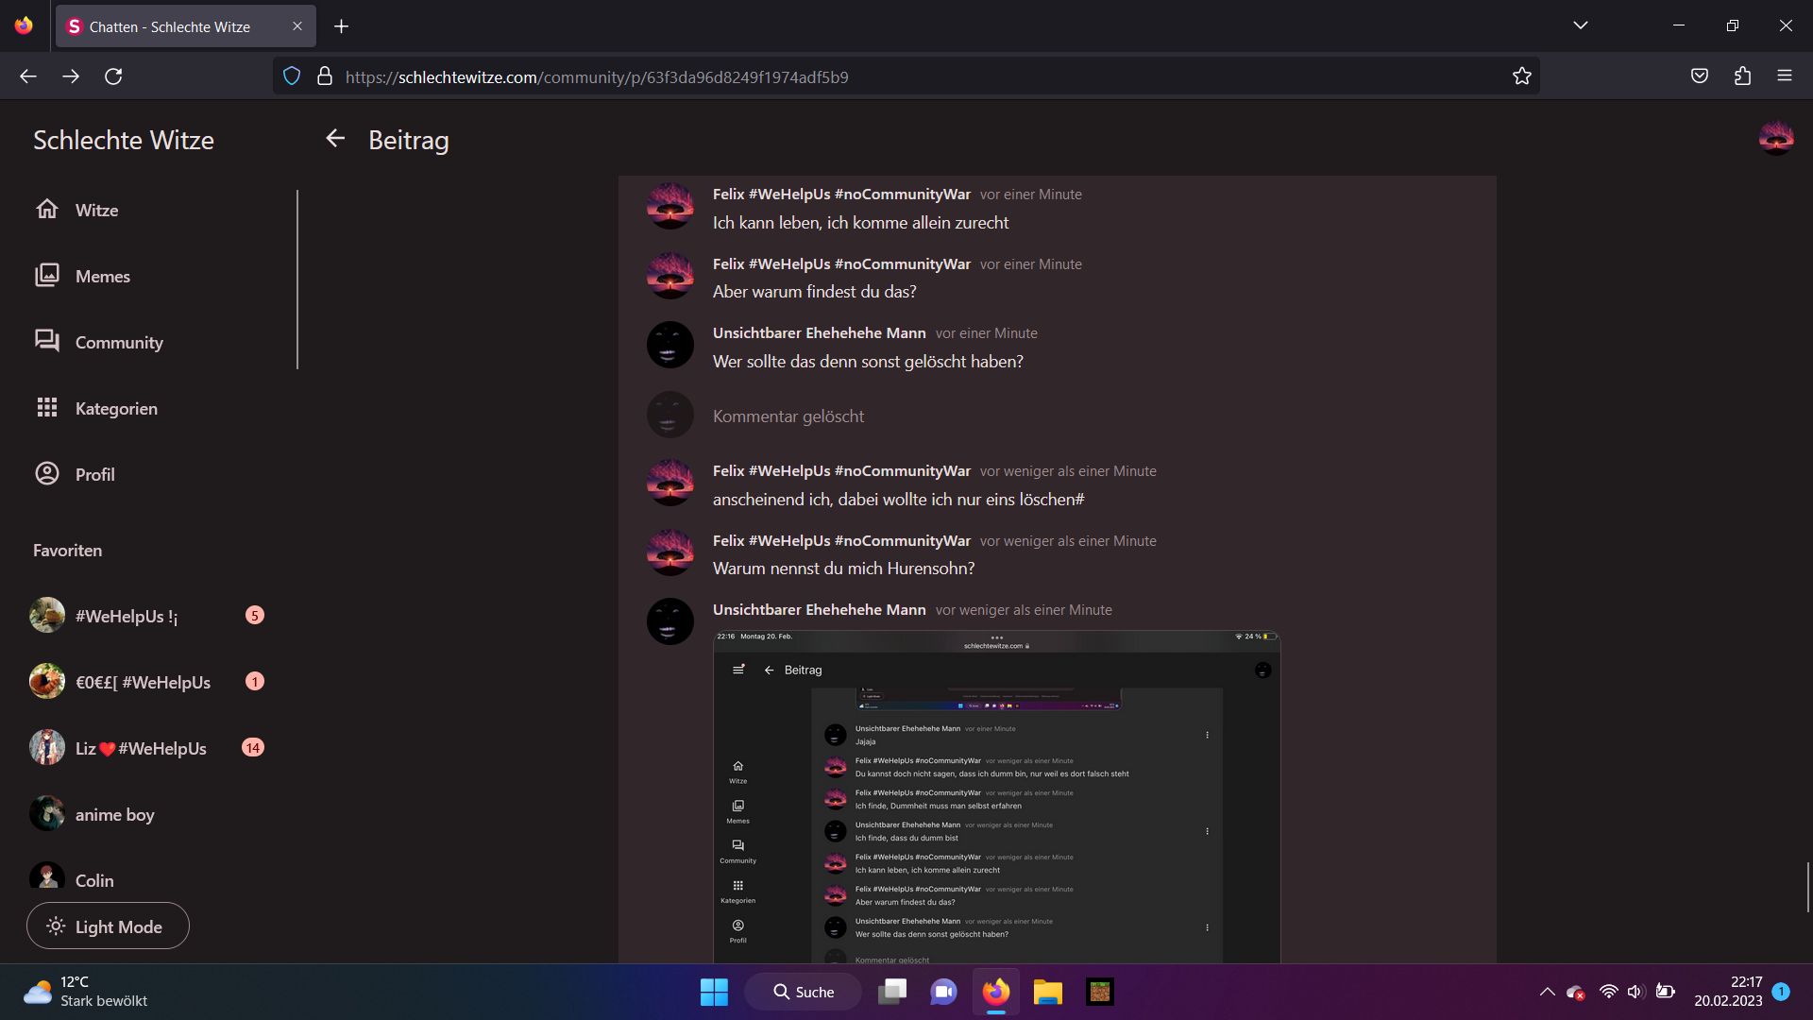Screen dimensions: 1813x1020
Task: Open Firefox extensions puzzle icon
Action: pos(1742,76)
